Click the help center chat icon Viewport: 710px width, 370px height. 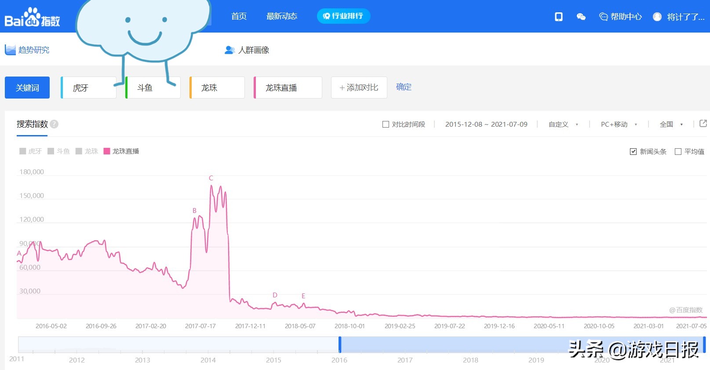(604, 17)
